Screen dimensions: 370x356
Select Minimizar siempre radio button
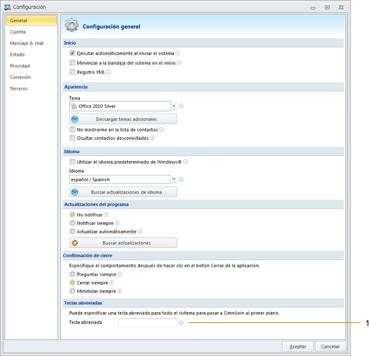pyautogui.click(x=72, y=291)
